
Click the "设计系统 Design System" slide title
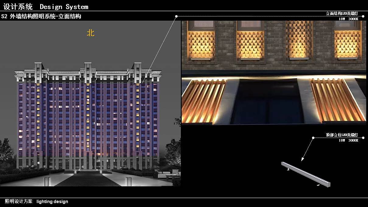[x=46, y=7]
